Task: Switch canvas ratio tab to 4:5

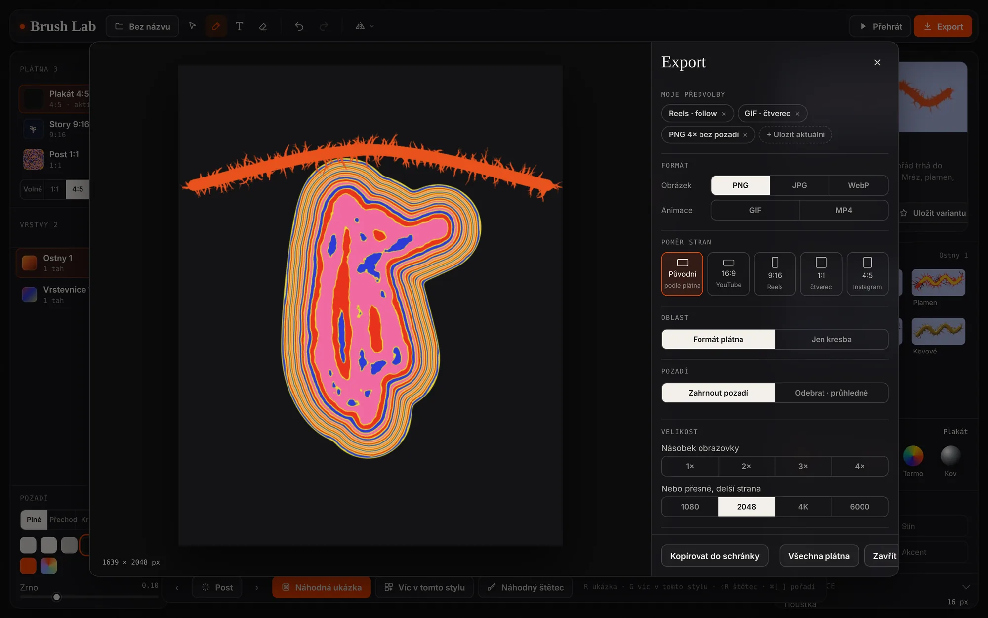Action: [x=78, y=189]
